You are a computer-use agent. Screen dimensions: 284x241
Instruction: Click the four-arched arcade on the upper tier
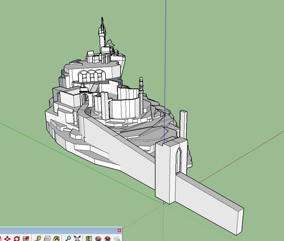tap(92, 76)
